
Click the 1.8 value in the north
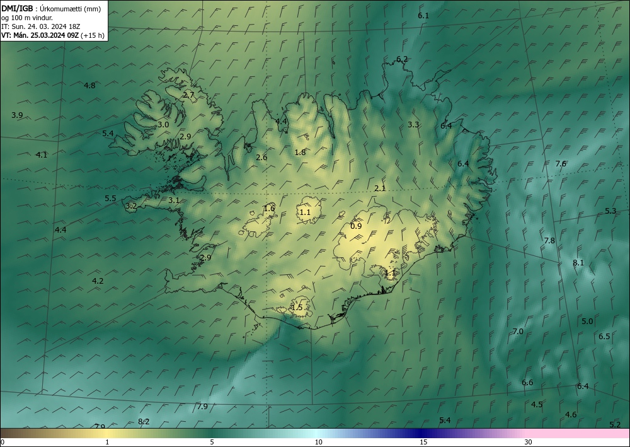click(300, 153)
